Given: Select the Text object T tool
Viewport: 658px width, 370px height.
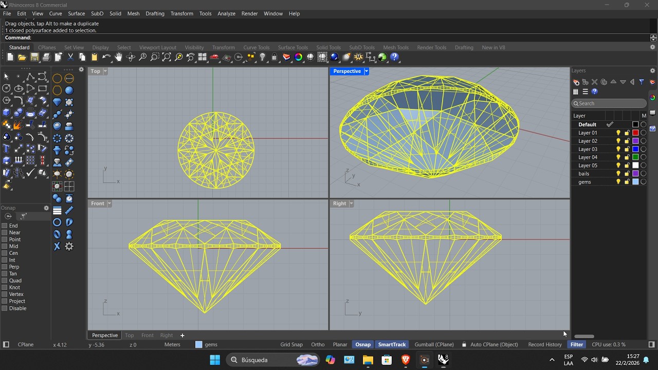Looking at the screenshot, I should [7, 149].
